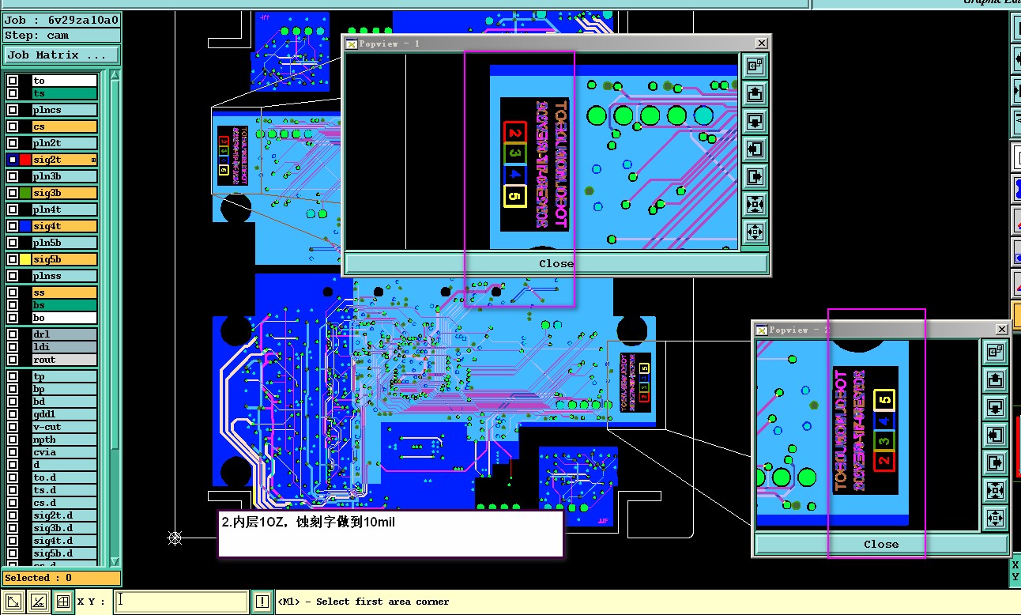The height and width of the screenshot is (615, 1021).
Task: Select layer name gdd1
Action: [x=64, y=414]
